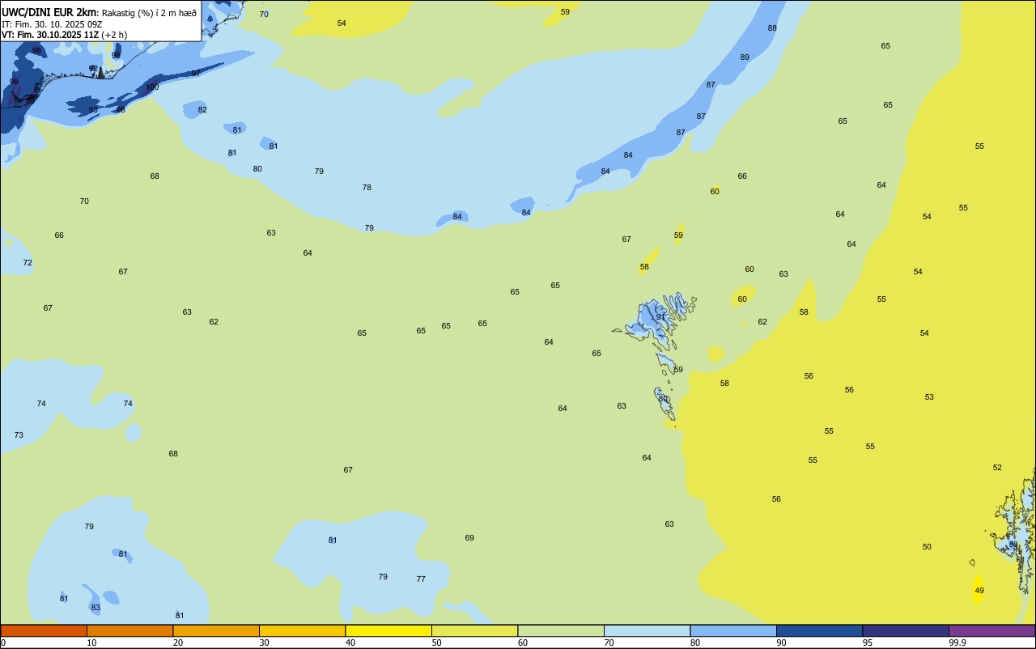
Task: Click the 10–20 orange legend swatch
Action: (x=129, y=630)
